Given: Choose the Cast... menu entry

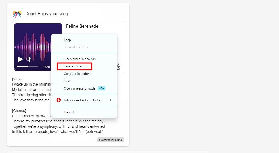Looking at the screenshot, I should tap(68, 81).
